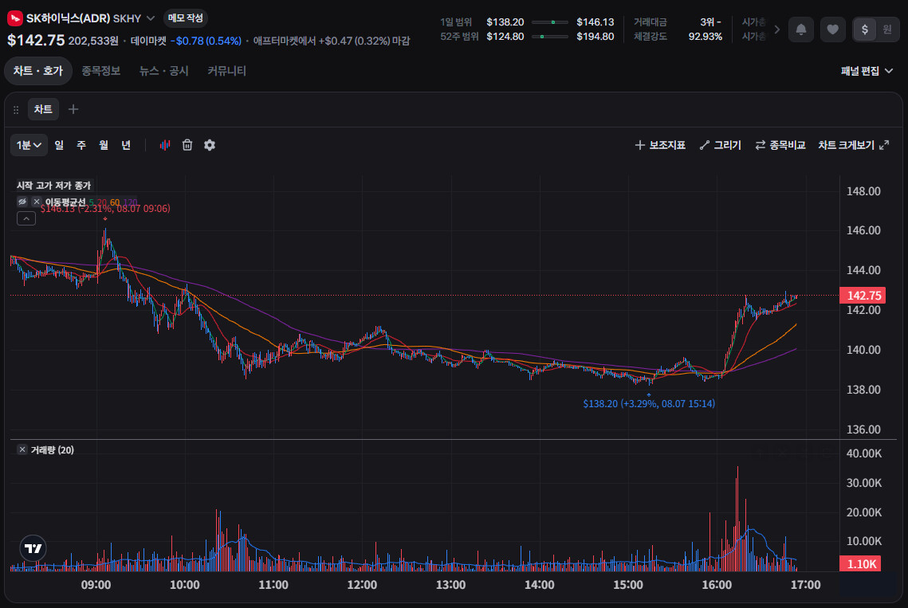This screenshot has width=908, height=608.
Task: Add a new panel with plus icon
Action: click(73, 109)
